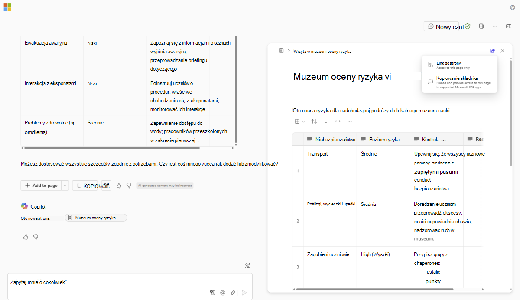Click the @ mention icon in chat box
This screenshot has height=300, width=520.
(223, 293)
